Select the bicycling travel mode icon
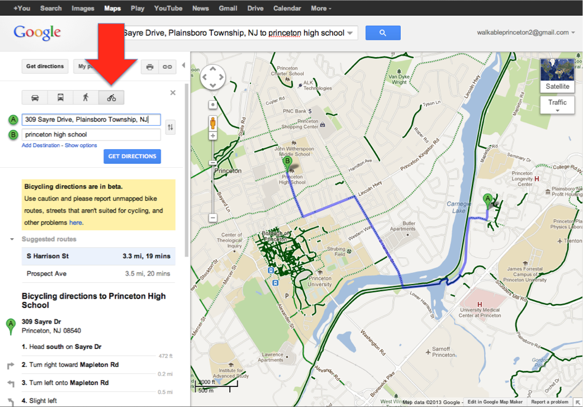This screenshot has height=407, width=583. click(111, 97)
